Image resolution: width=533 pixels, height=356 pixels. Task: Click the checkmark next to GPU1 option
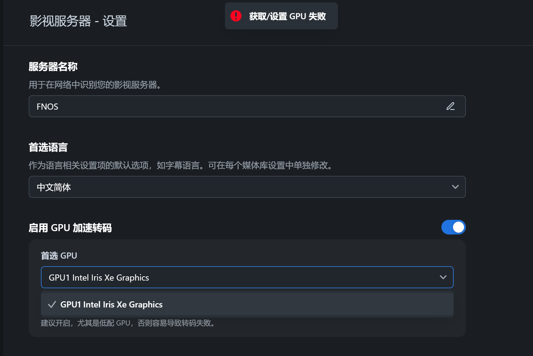tap(52, 304)
